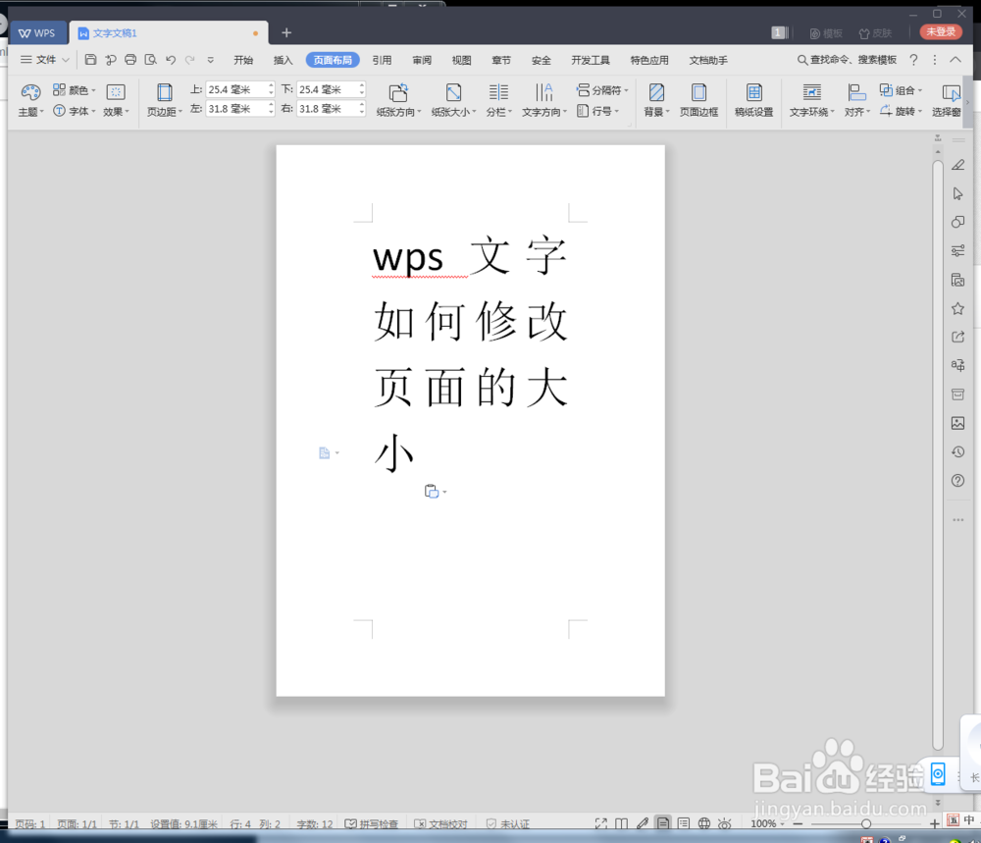
Task: Open 开发工具 (Developer tools) tab
Action: tap(590, 60)
